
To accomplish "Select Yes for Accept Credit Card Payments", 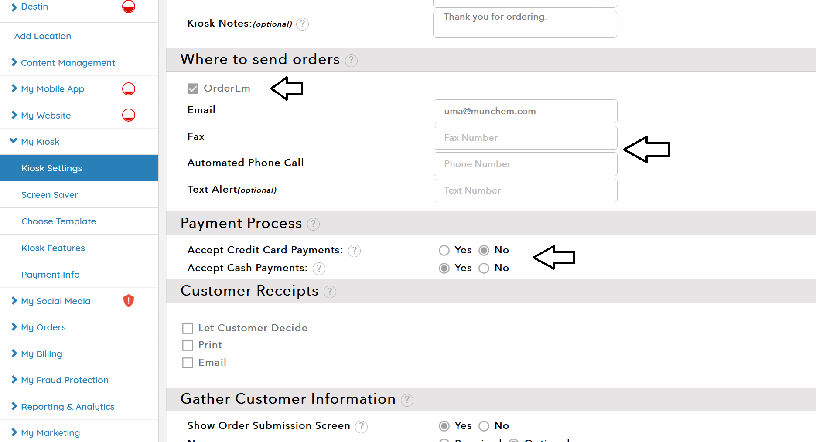I will [x=444, y=250].
